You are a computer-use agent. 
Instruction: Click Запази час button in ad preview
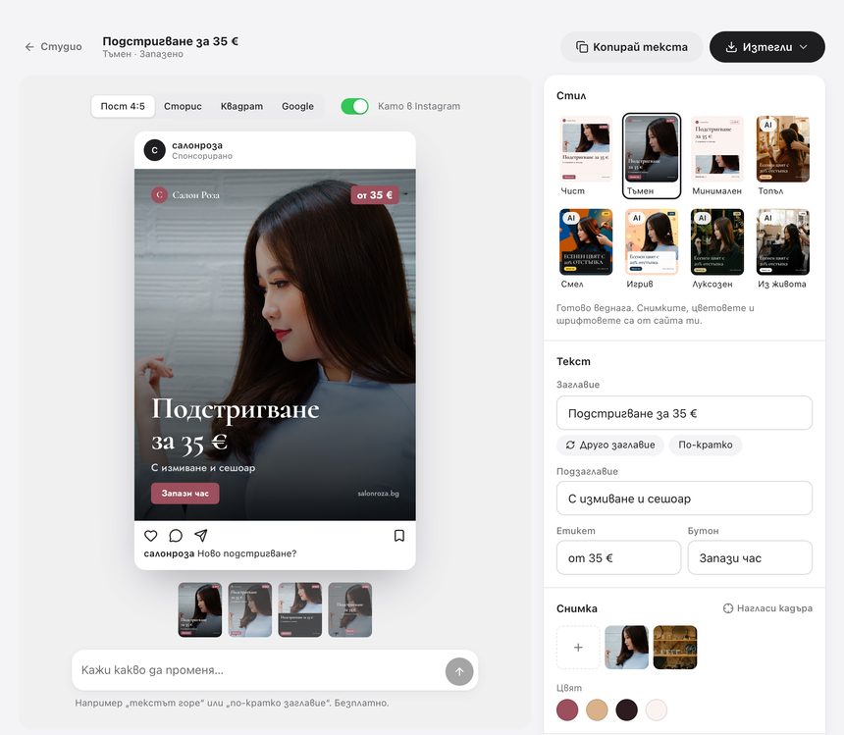[185, 493]
